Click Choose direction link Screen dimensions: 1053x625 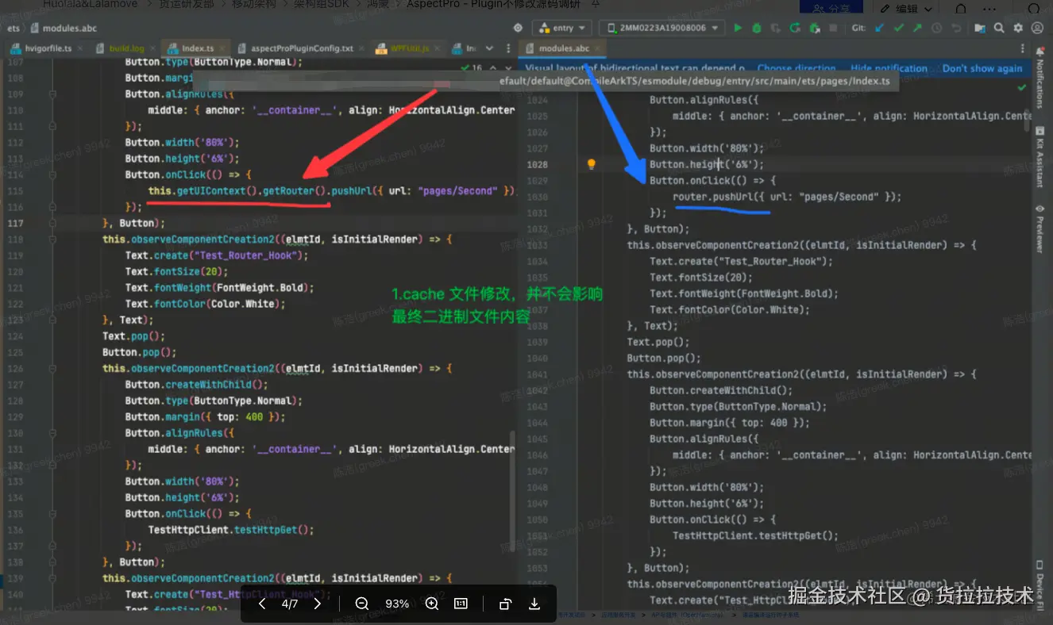pyautogui.click(x=796, y=68)
